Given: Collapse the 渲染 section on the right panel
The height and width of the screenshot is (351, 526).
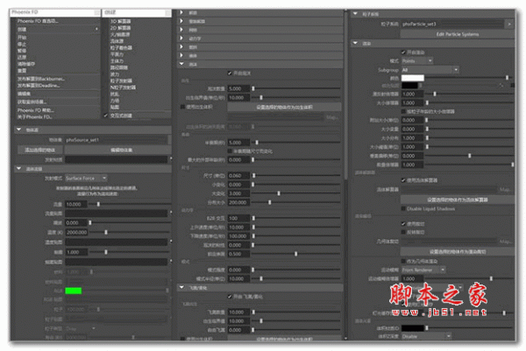Looking at the screenshot, I should [x=355, y=43].
